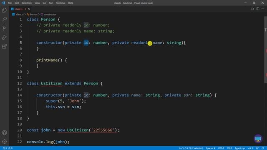This screenshot has width=267, height=150.
Task: Open the Terminal menu
Action: [x=60, y=3]
